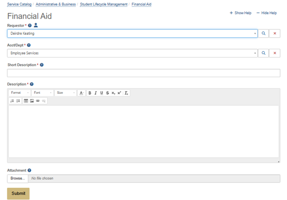Open the text color picker
The image size is (287, 200).
[x=81, y=93]
